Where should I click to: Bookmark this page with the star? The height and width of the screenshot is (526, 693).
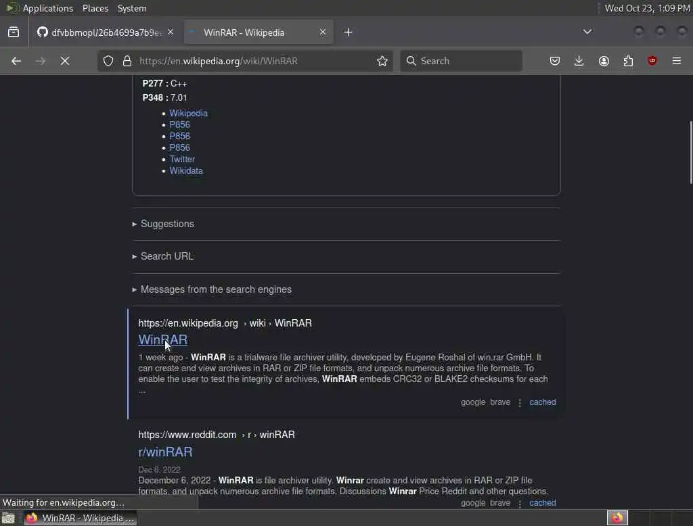pos(382,61)
